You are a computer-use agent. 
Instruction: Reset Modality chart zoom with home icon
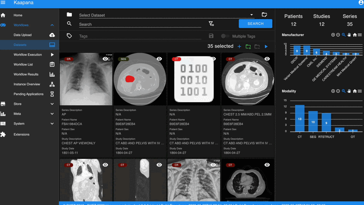coord(355,91)
